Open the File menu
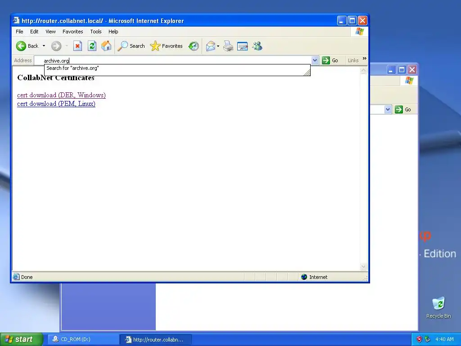Viewport: 461px width, 346px height. tap(19, 32)
